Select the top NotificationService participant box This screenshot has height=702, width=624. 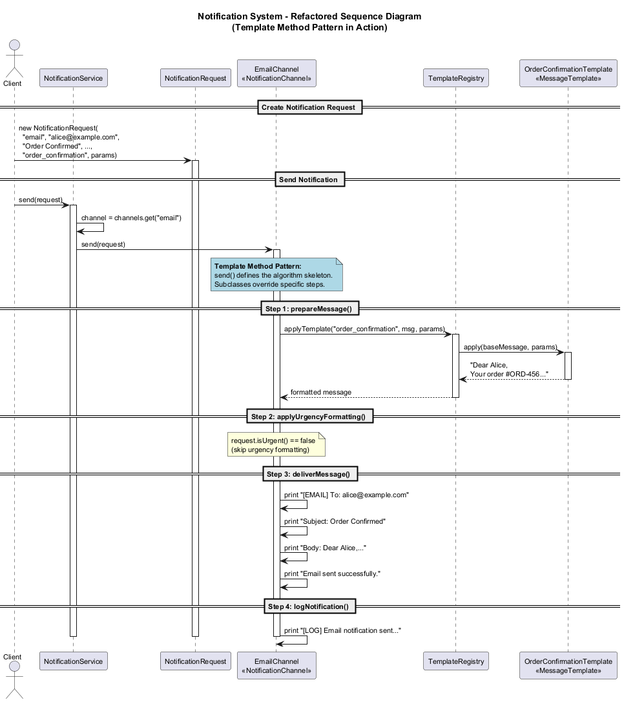[73, 79]
